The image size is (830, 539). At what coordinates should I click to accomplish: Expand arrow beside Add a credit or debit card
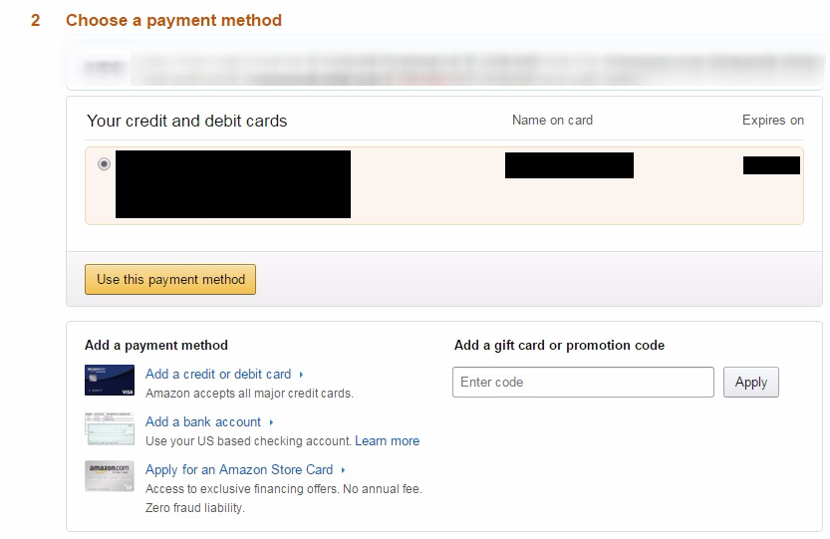301,375
